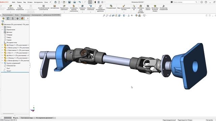The height and width of the screenshot is (121, 216).
Task: Expand the Вилка шлиц<1> component node
Action: coord(2,48)
